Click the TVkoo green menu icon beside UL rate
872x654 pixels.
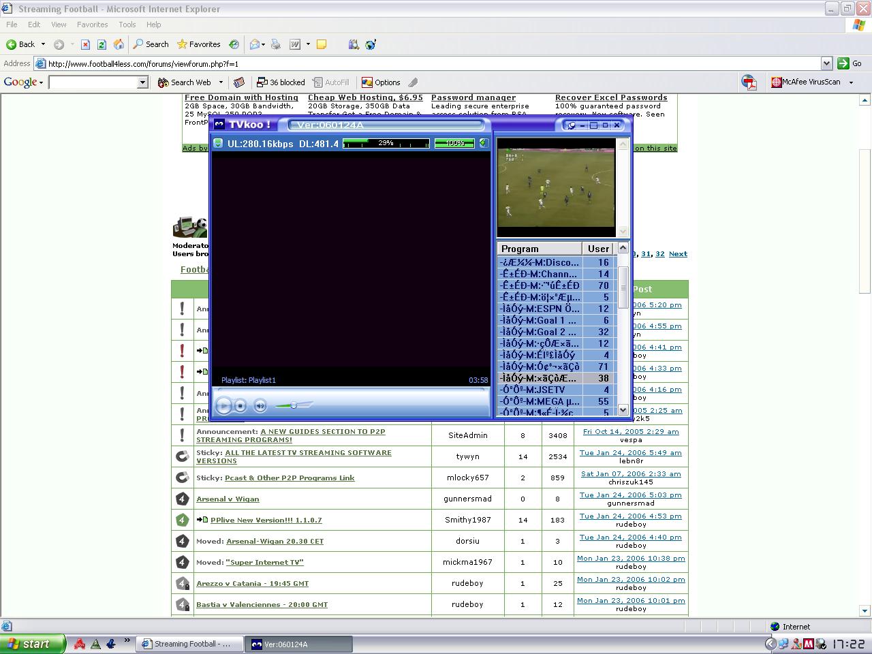click(218, 143)
